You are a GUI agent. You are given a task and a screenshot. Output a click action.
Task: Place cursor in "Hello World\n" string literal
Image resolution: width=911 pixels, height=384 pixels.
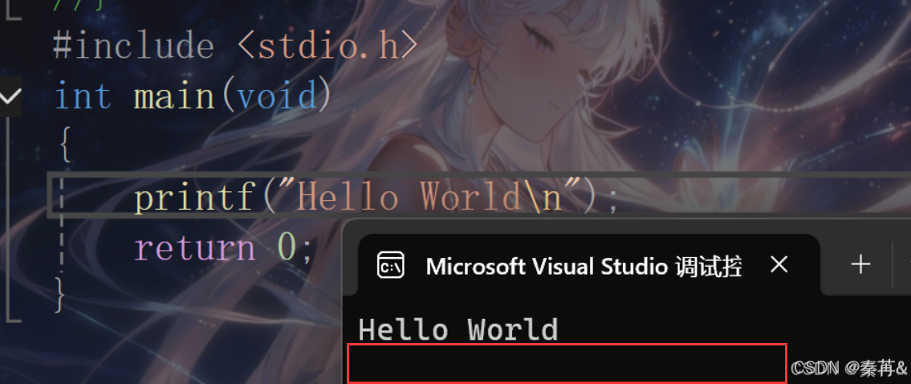point(430,198)
